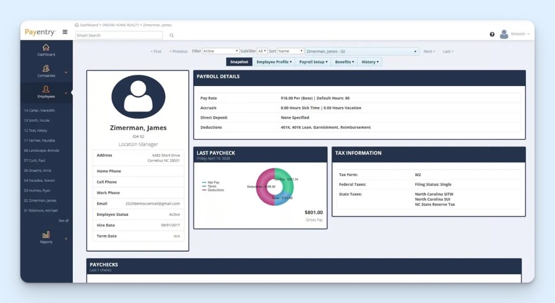The image size is (555, 303).
Task: Click the user avatar icon
Action: pyautogui.click(x=504, y=34)
